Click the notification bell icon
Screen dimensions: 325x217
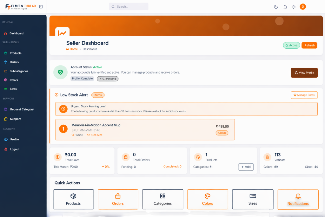[x=285, y=6]
